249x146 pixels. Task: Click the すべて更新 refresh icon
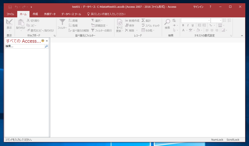point(120,22)
